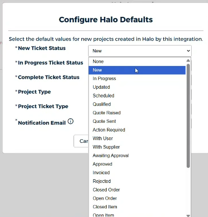Click the partially hidden Cancel button

coord(81,141)
